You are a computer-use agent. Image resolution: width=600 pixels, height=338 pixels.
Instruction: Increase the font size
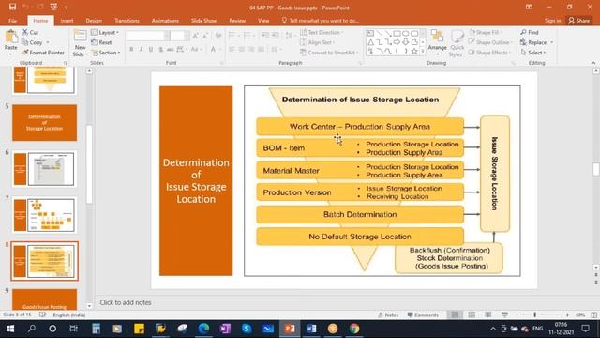[x=196, y=36]
